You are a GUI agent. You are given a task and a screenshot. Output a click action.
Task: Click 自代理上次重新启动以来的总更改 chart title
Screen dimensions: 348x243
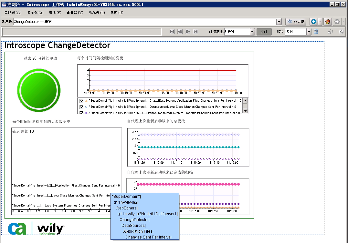tap(156, 121)
